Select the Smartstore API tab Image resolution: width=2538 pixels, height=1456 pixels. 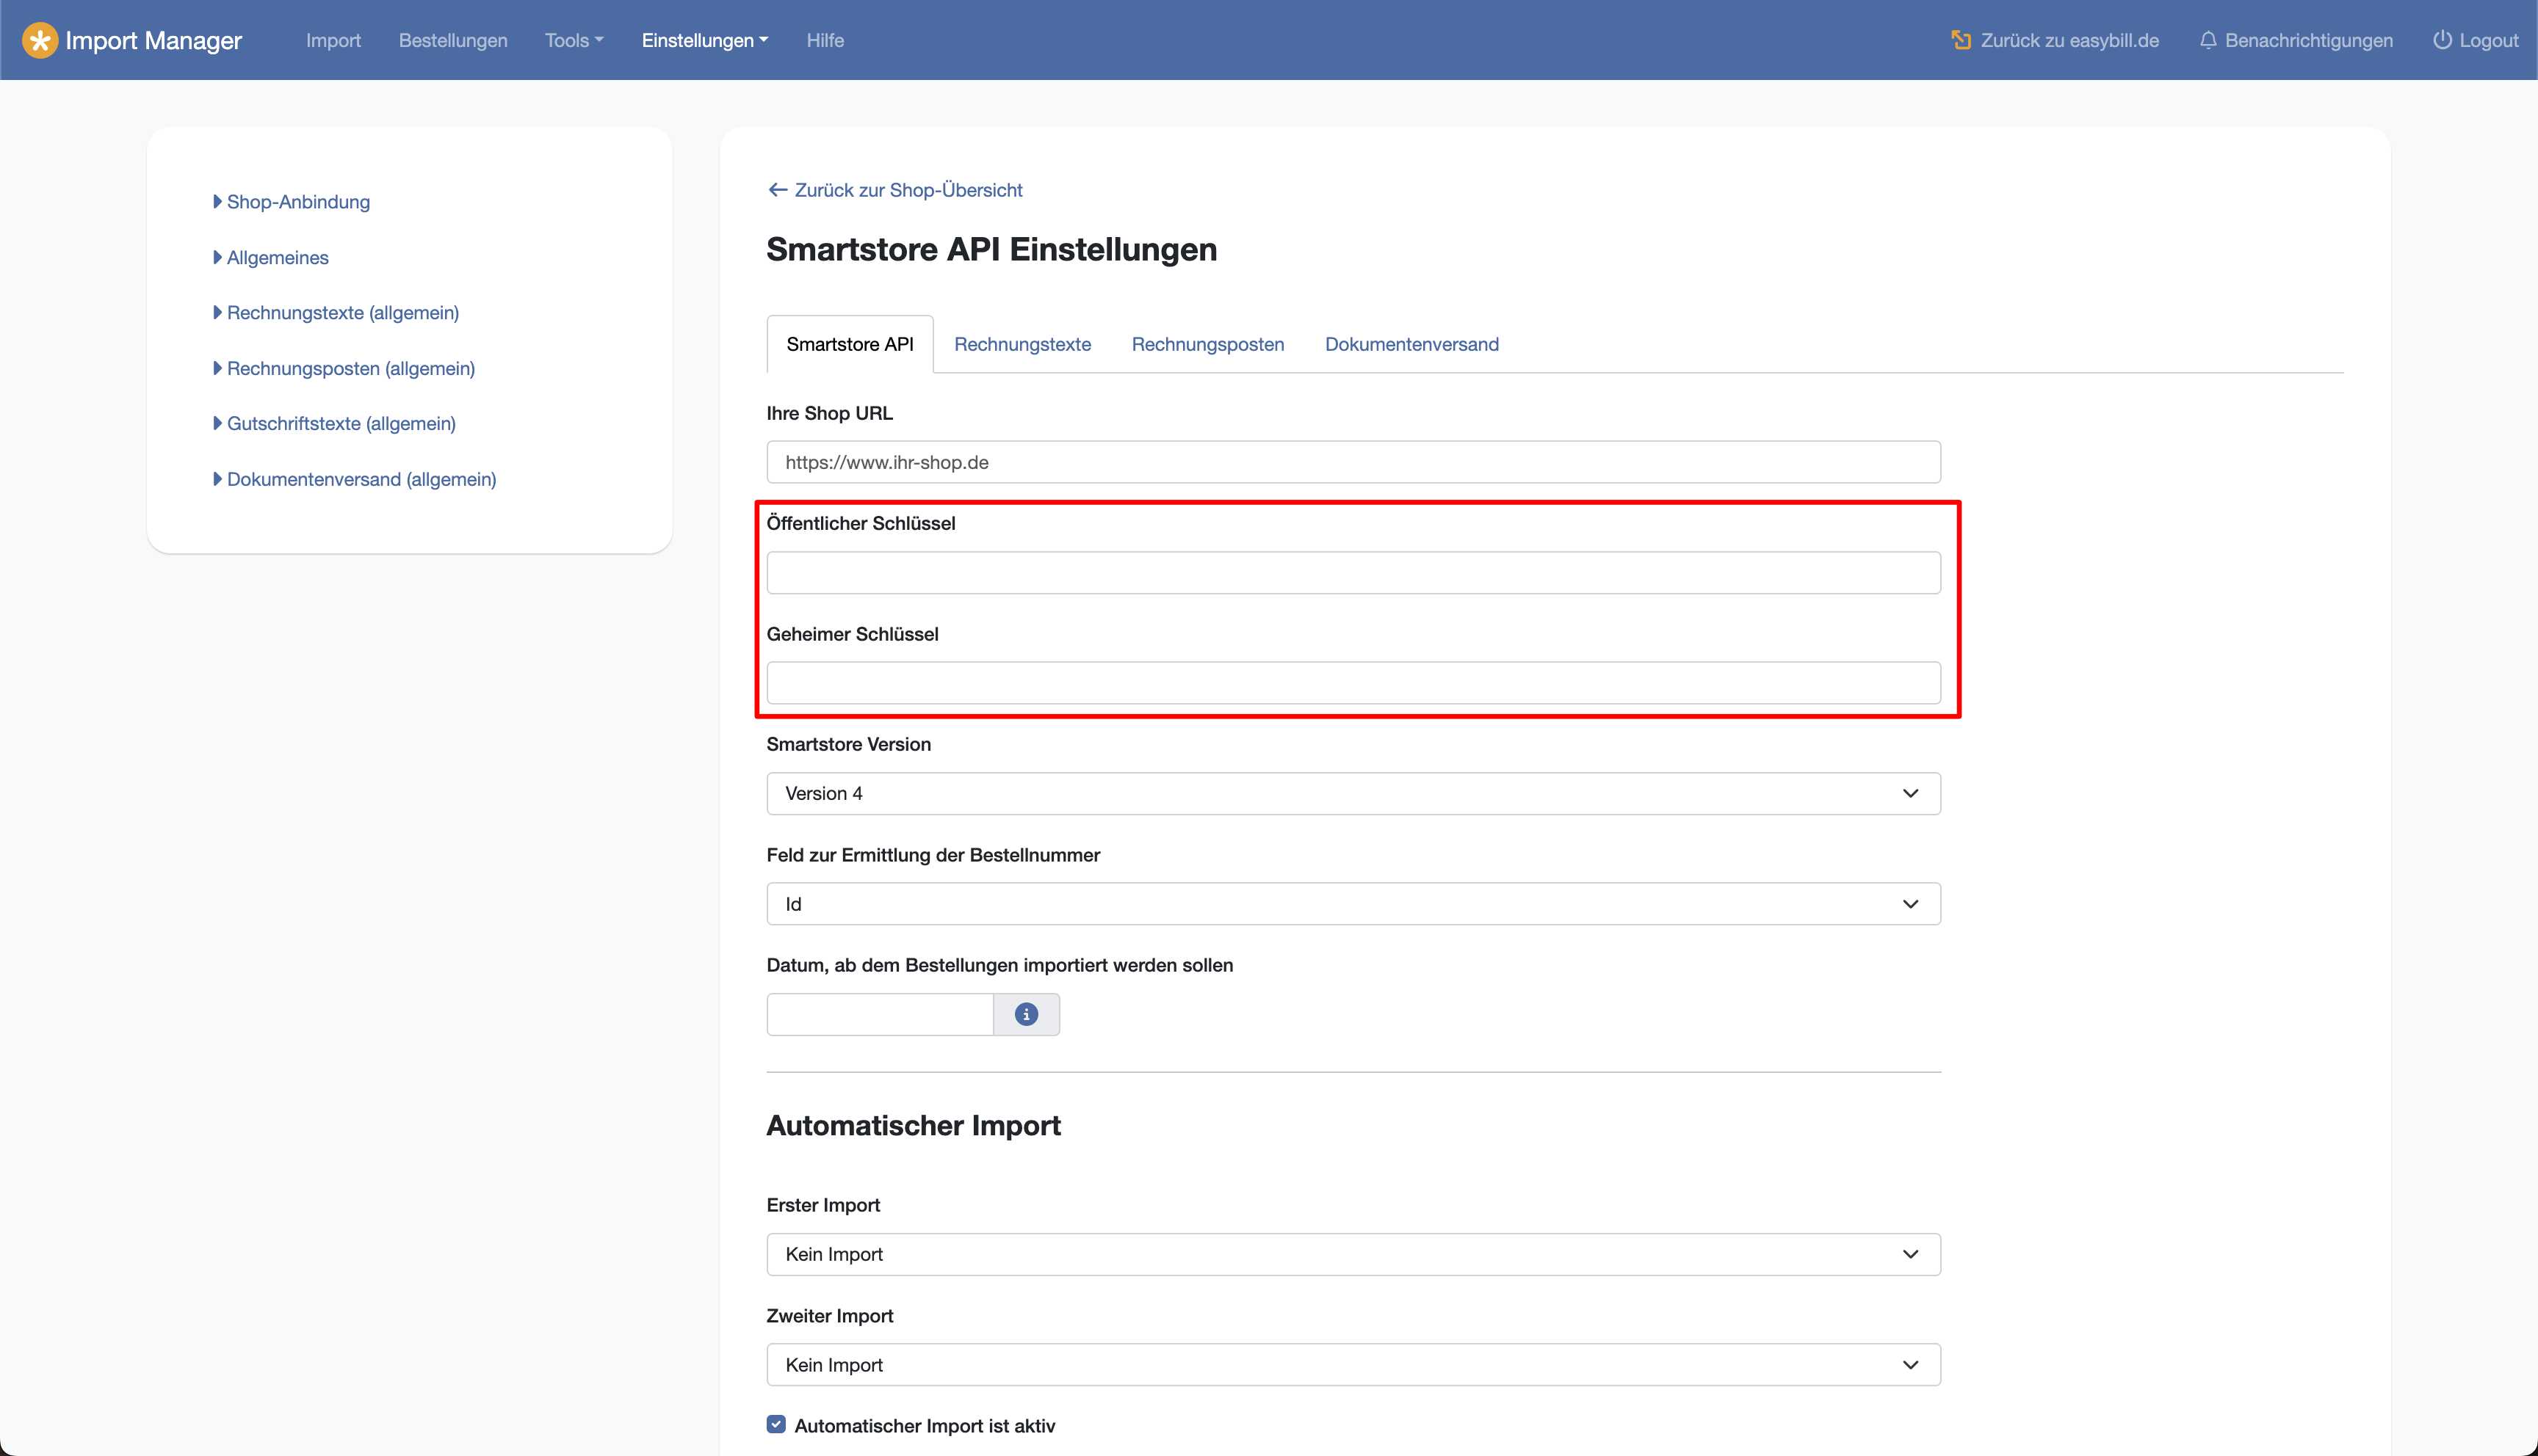pos(850,344)
